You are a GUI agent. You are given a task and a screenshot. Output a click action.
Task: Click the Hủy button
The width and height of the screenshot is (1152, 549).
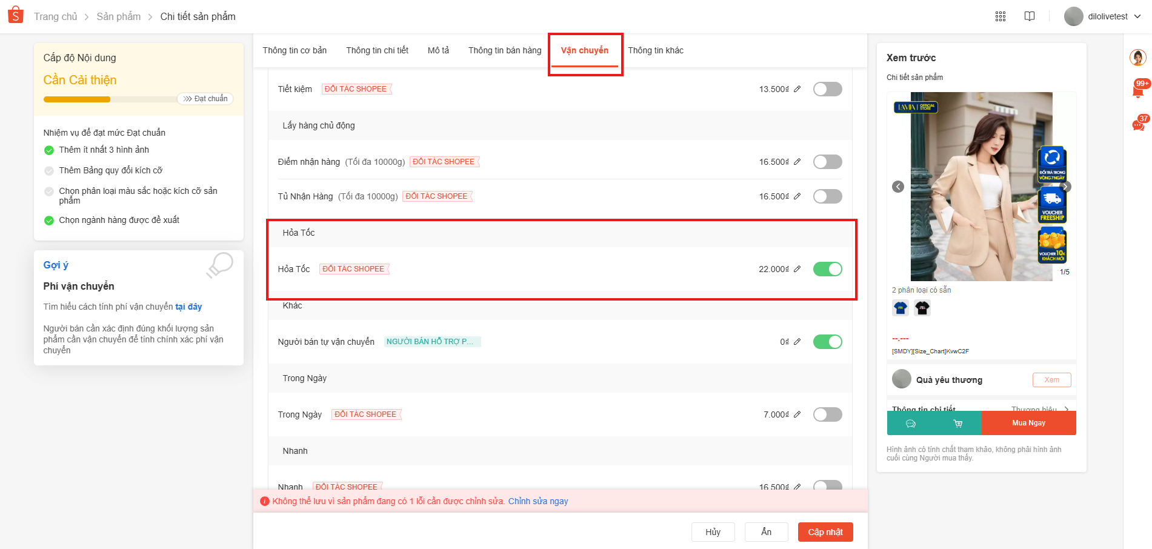pos(713,532)
